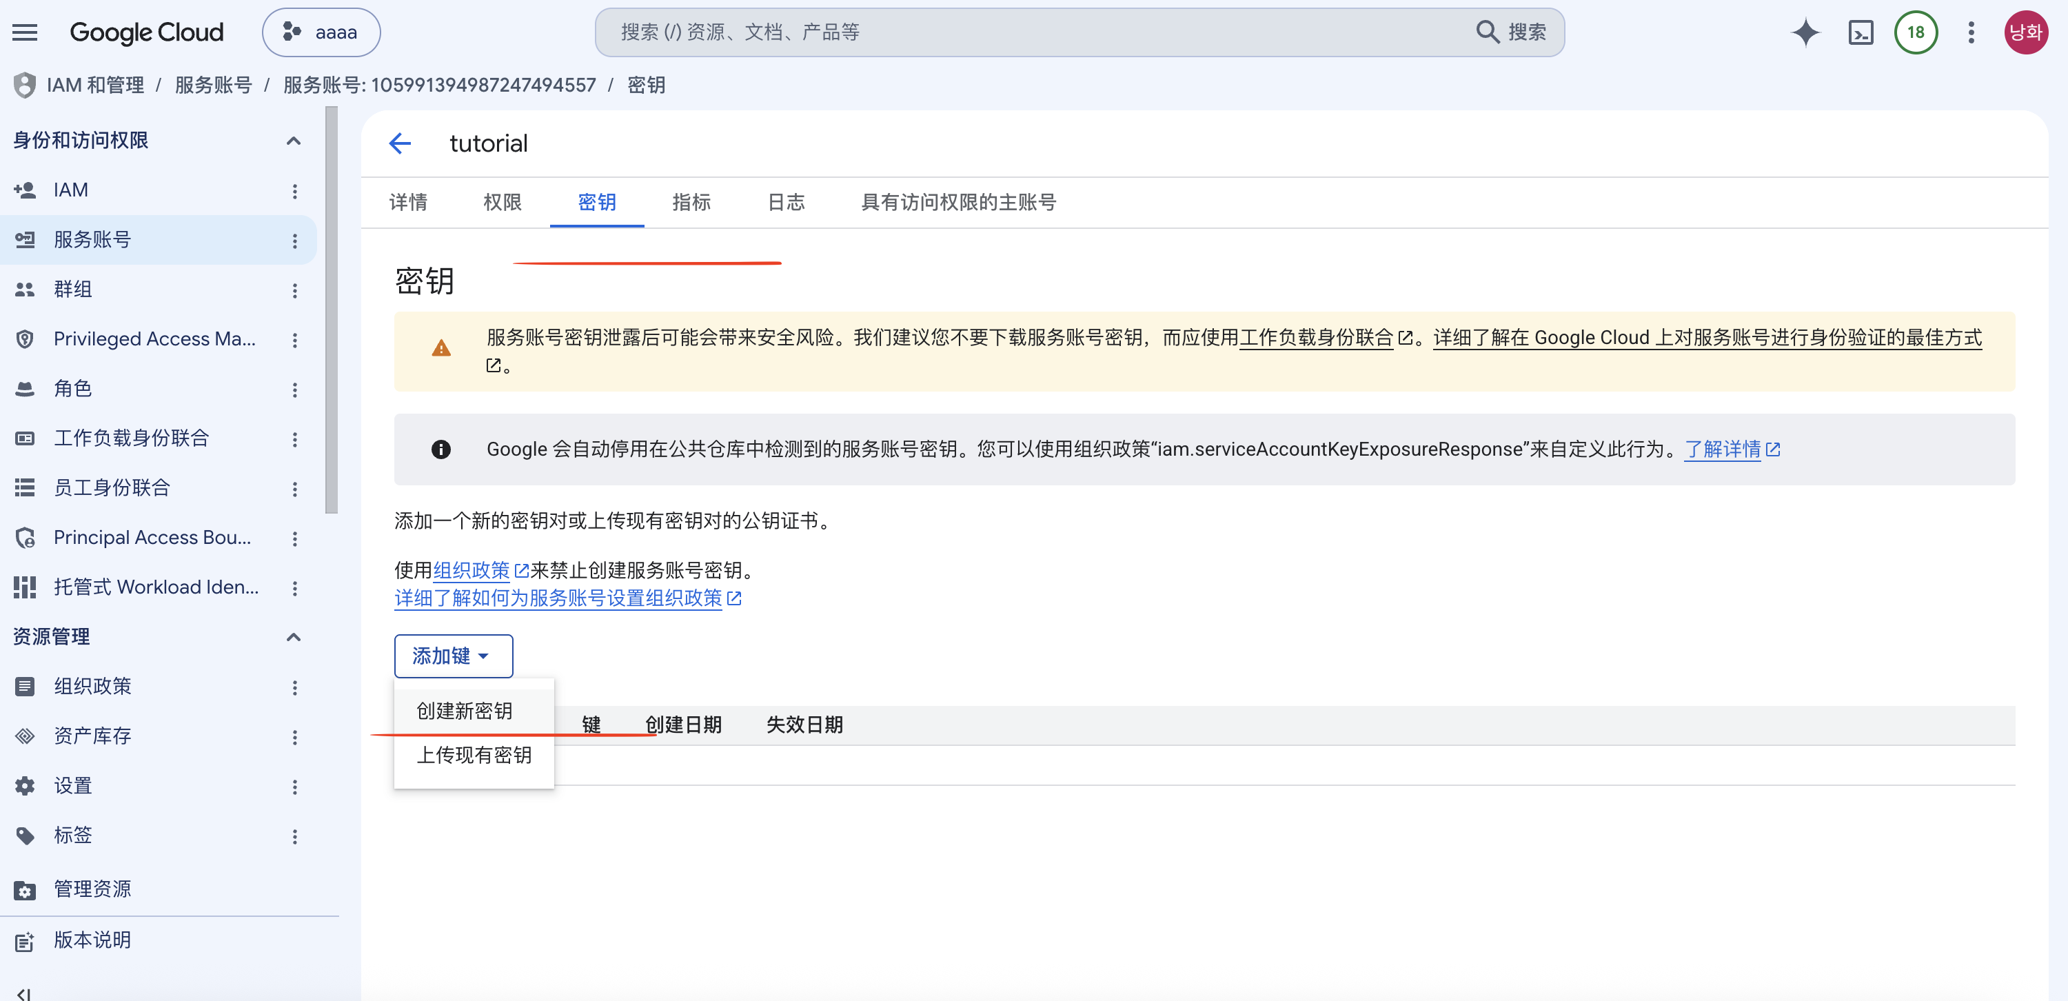Switch to the 详情 tab

point(409,202)
